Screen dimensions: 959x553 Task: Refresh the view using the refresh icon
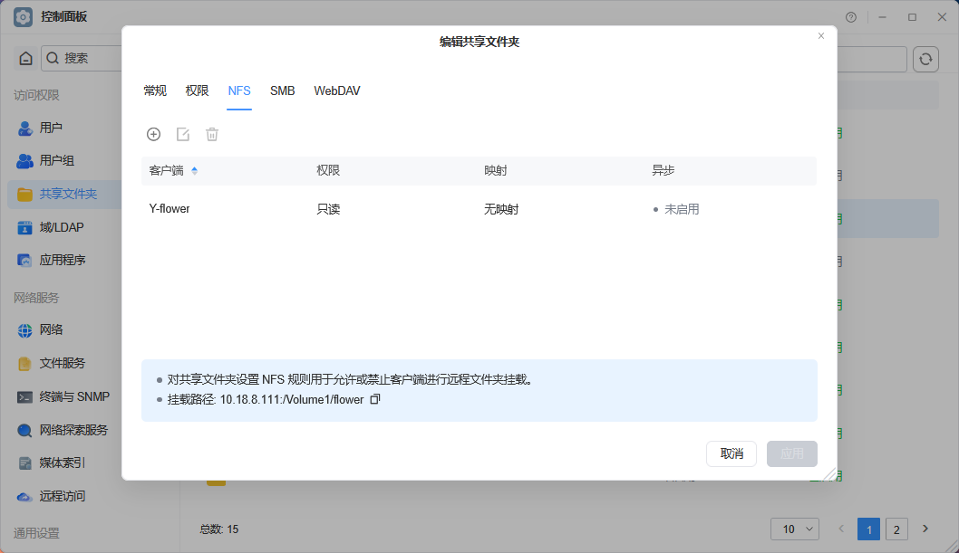925,58
